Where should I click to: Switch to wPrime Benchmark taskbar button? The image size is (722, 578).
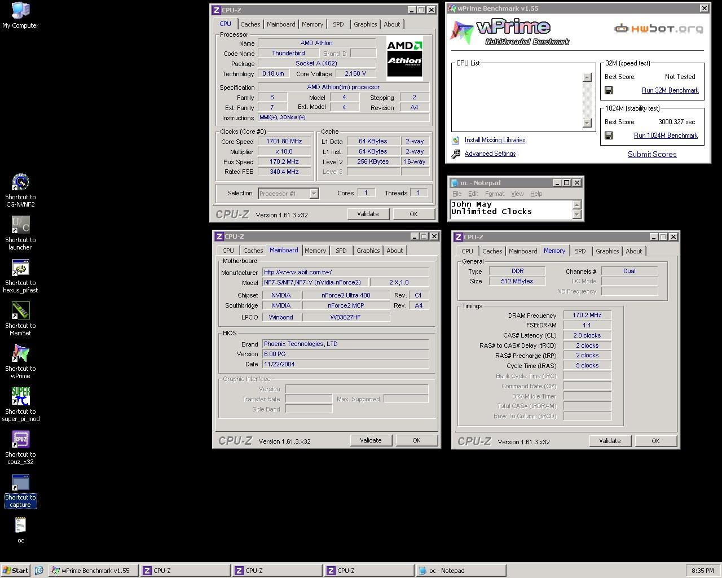pos(94,571)
